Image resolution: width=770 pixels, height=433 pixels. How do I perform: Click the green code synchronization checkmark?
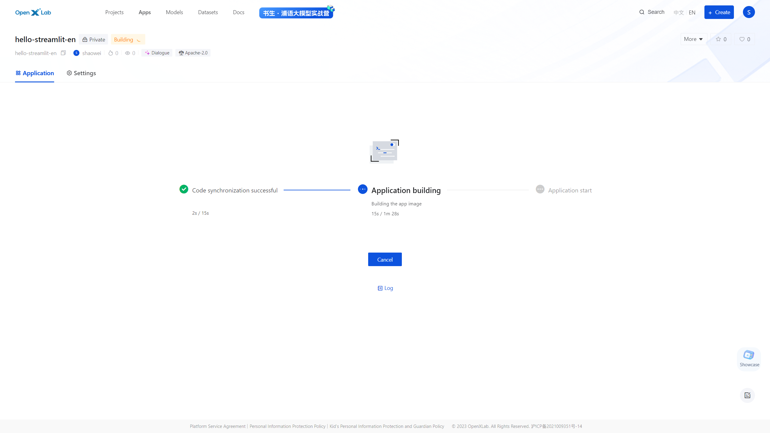184,189
